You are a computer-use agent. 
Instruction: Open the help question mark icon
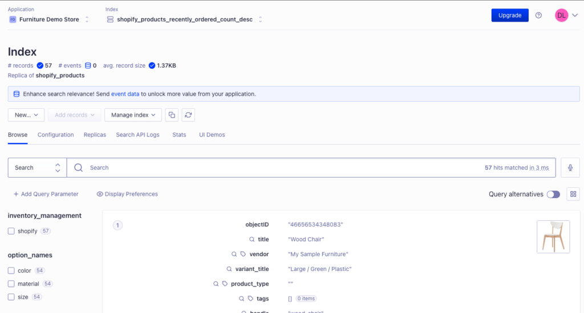[x=538, y=15]
